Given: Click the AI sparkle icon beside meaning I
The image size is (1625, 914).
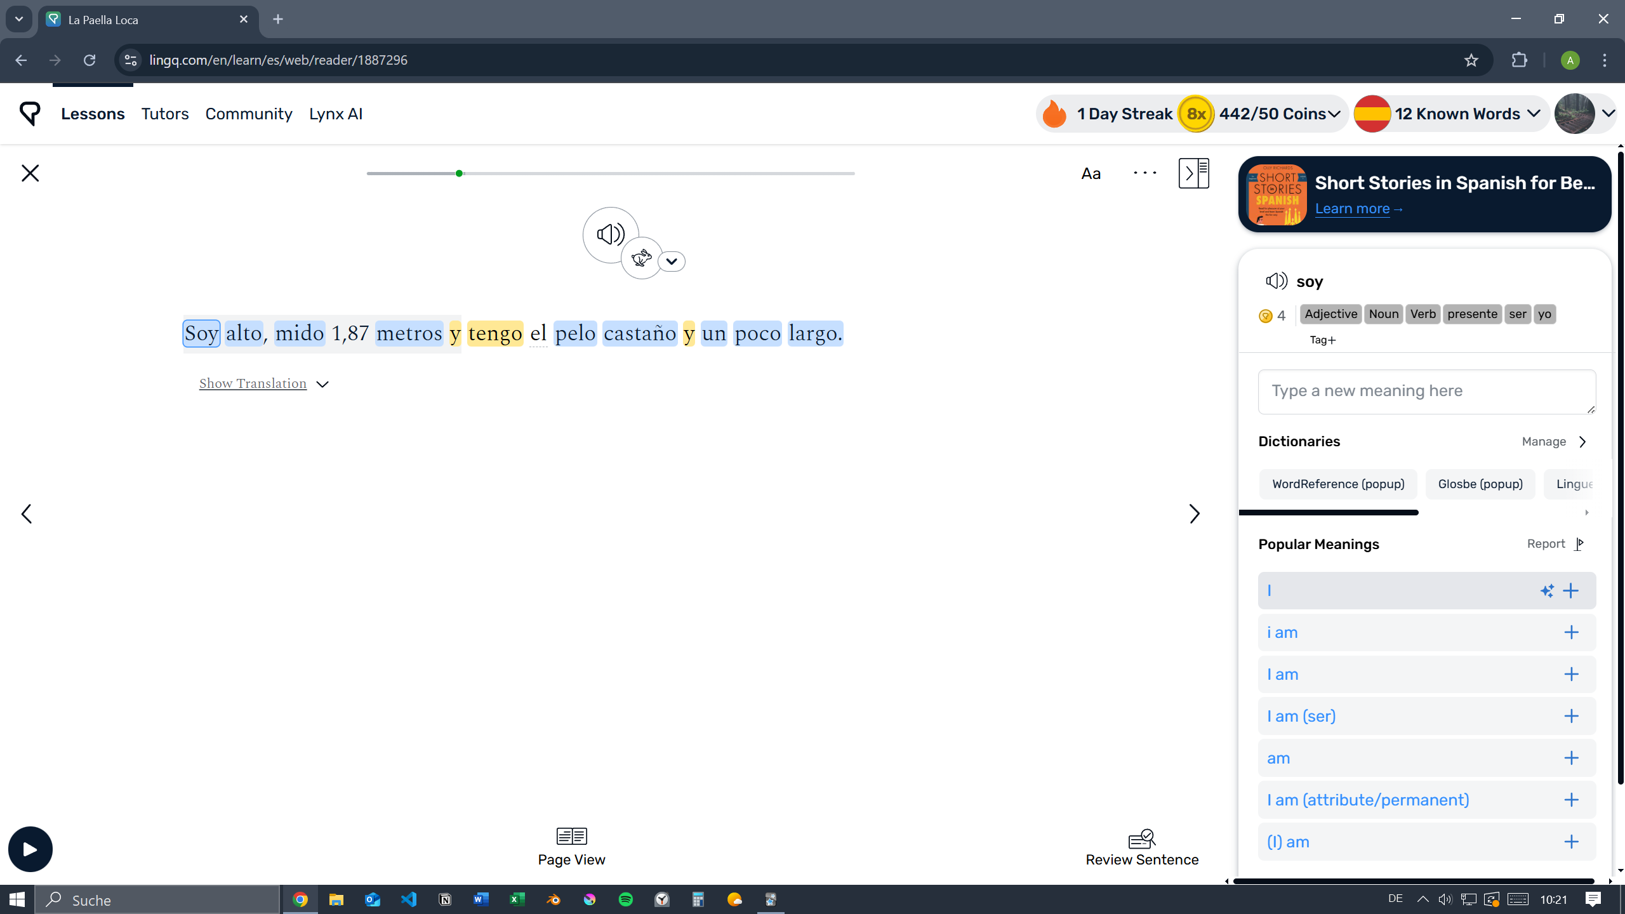Looking at the screenshot, I should tap(1547, 591).
